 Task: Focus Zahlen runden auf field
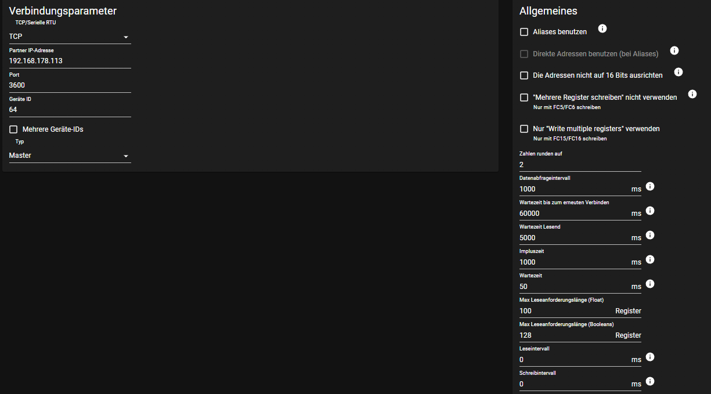[580, 165]
